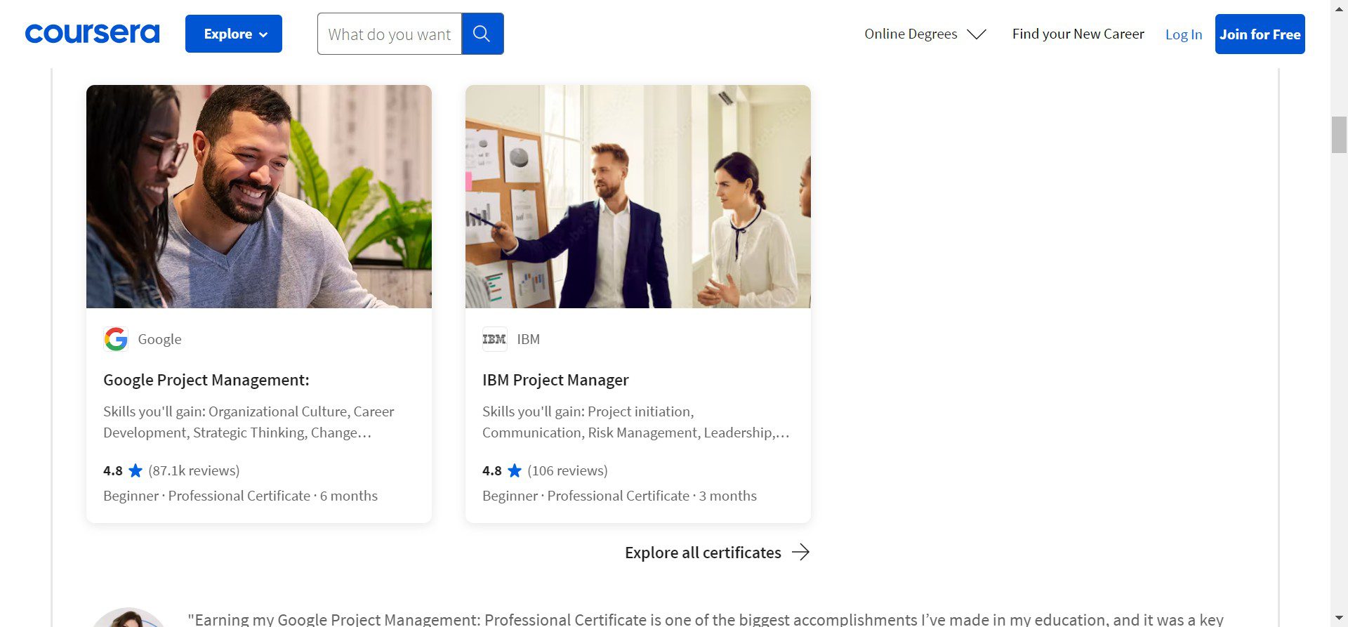Open IBM Project Manager course image

[x=637, y=197]
